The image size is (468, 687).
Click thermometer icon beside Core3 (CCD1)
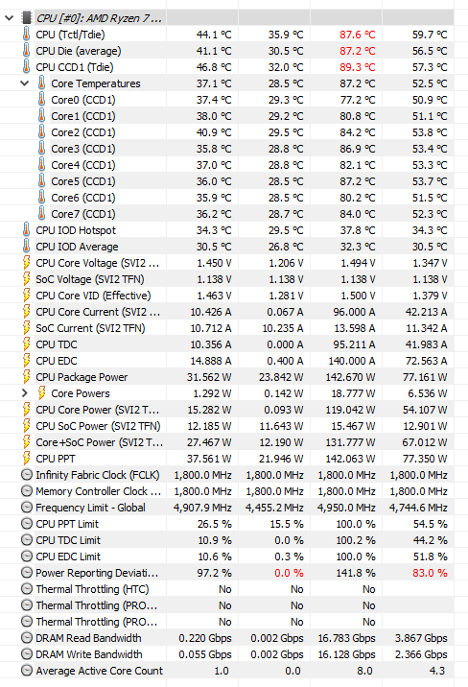click(41, 149)
